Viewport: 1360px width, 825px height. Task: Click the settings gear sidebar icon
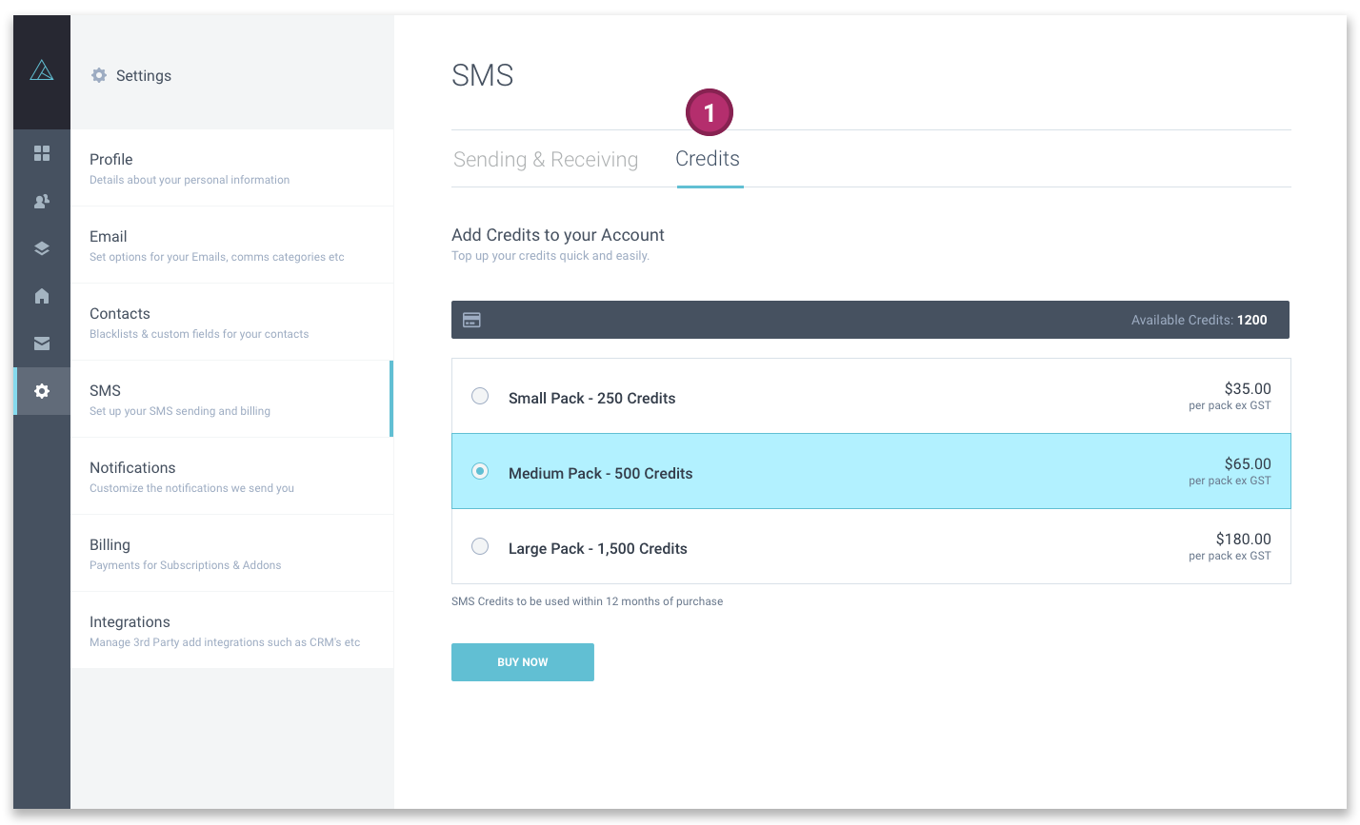coord(42,391)
